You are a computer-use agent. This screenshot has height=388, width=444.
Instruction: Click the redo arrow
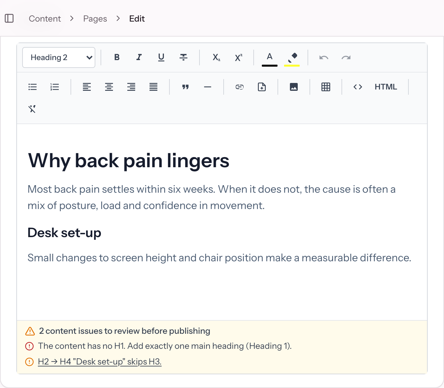[x=346, y=57]
